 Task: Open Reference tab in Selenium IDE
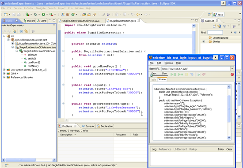[165, 149]
